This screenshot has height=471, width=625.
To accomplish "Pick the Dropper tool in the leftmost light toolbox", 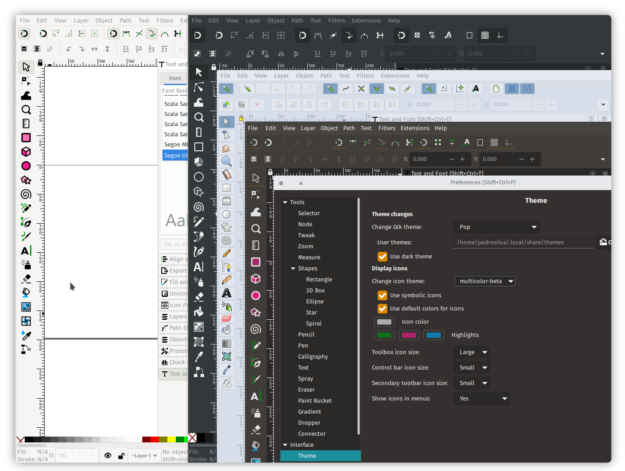I will click(x=26, y=336).
